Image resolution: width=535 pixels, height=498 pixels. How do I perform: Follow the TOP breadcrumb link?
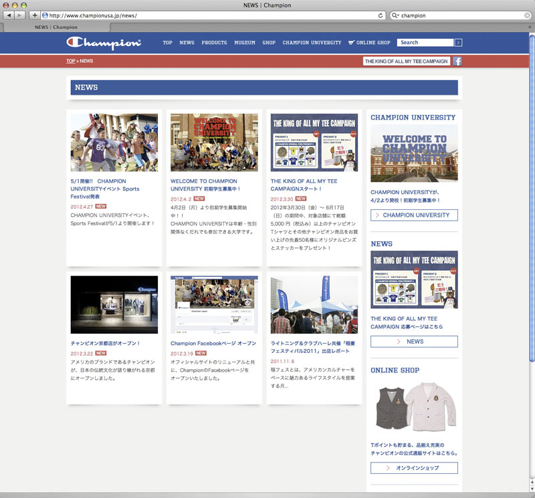[x=70, y=61]
